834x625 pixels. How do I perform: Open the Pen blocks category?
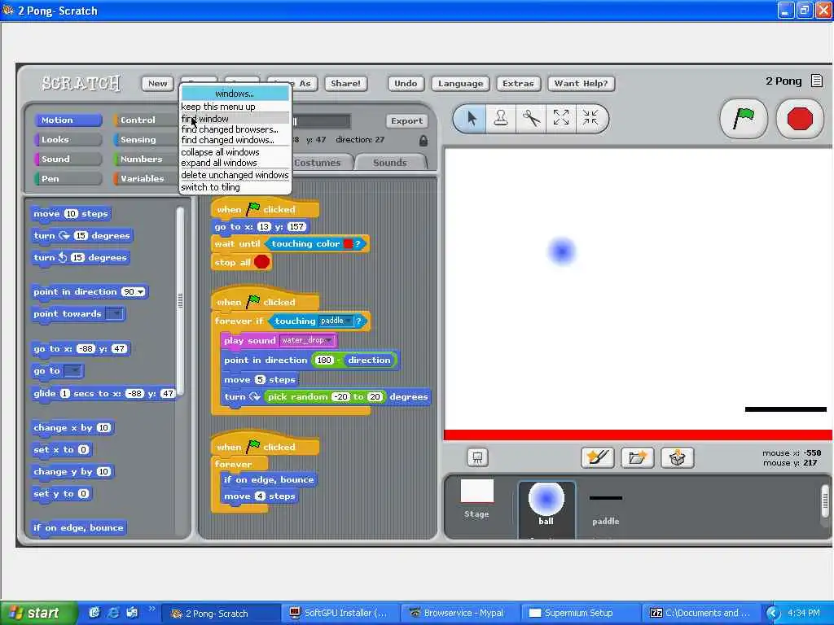[x=68, y=178]
